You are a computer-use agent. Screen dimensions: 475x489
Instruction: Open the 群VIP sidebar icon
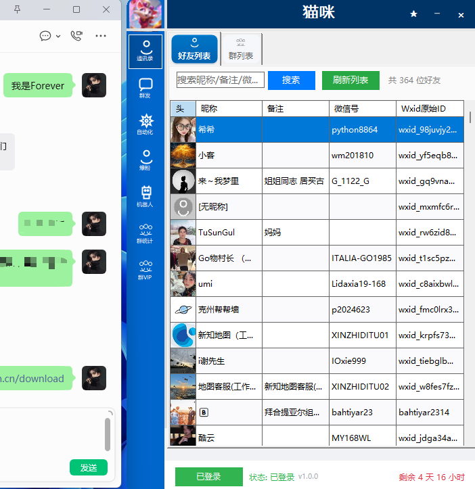pyautogui.click(x=145, y=270)
